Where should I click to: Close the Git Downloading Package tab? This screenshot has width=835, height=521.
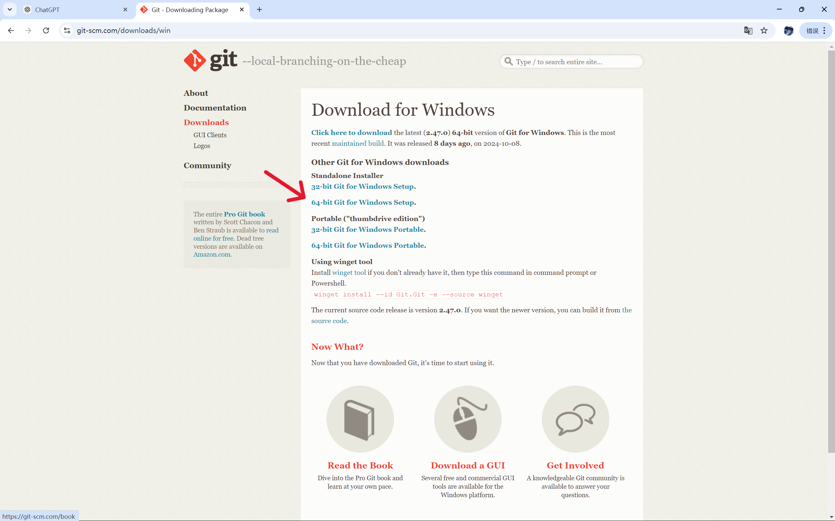[x=242, y=10]
